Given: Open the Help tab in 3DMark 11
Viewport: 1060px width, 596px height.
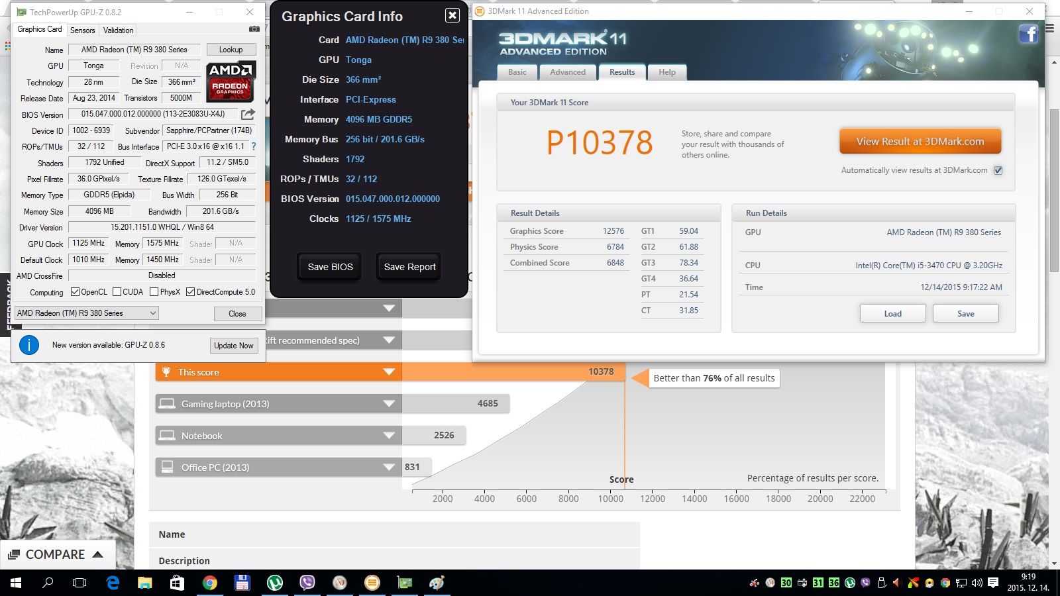Looking at the screenshot, I should pos(667,72).
